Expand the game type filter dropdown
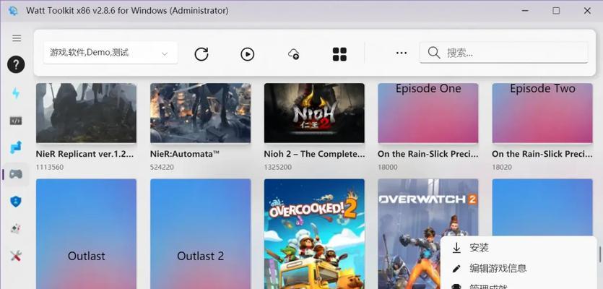Image resolution: width=603 pixels, height=289 pixels. (110, 53)
